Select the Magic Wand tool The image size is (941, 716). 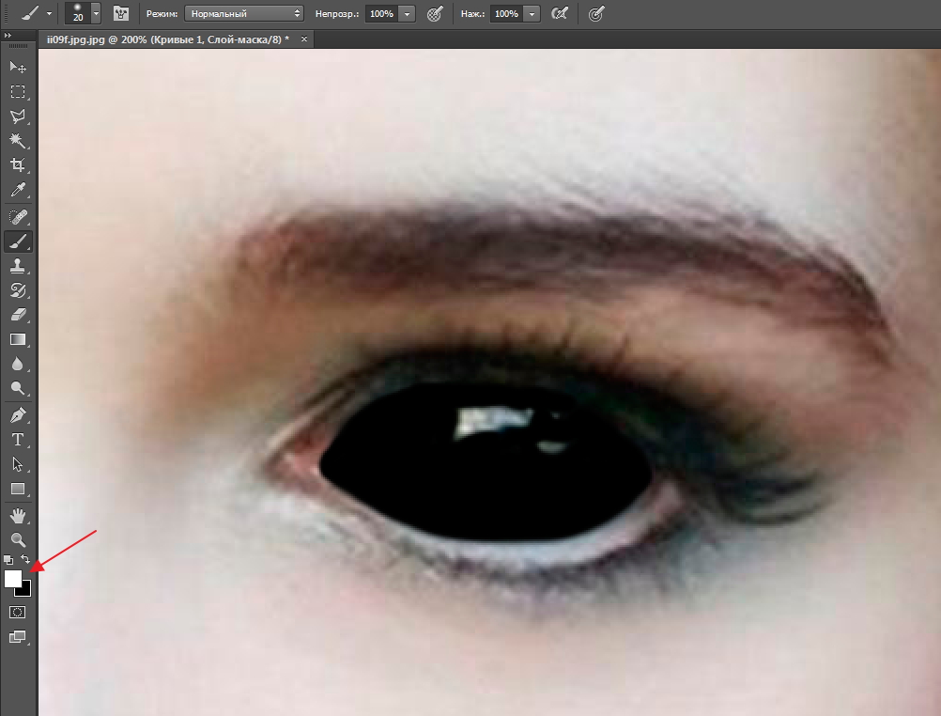tap(18, 141)
